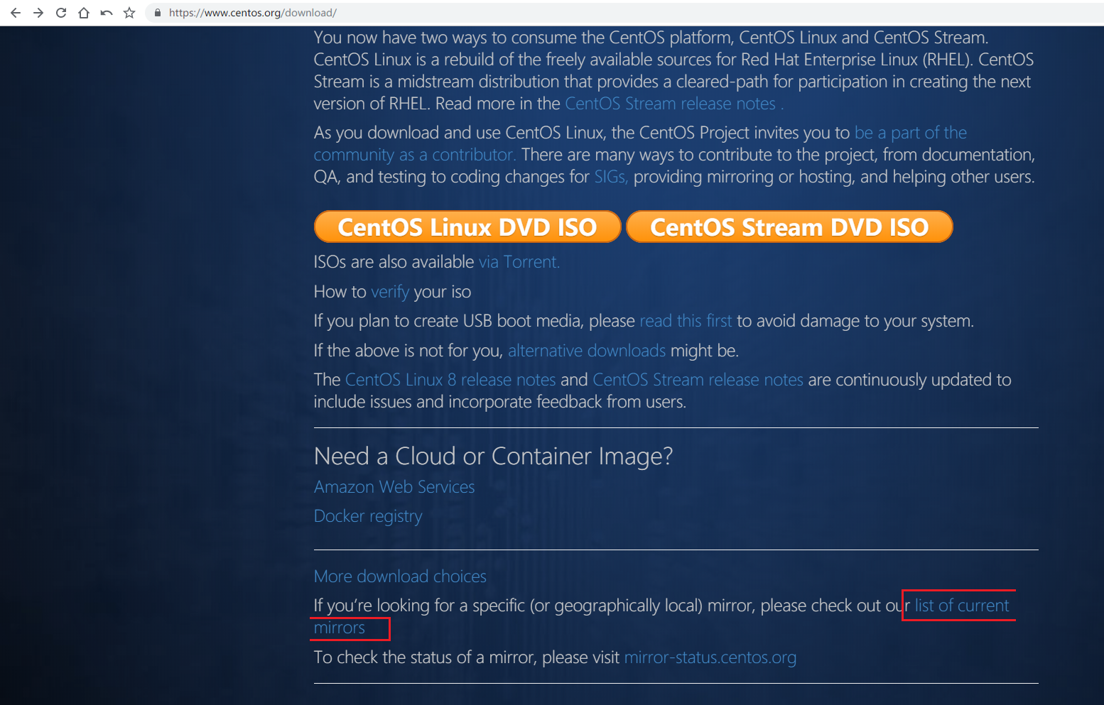This screenshot has width=1104, height=705.
Task: Download via the CentOS Linux DVD ISO button
Action: [467, 226]
